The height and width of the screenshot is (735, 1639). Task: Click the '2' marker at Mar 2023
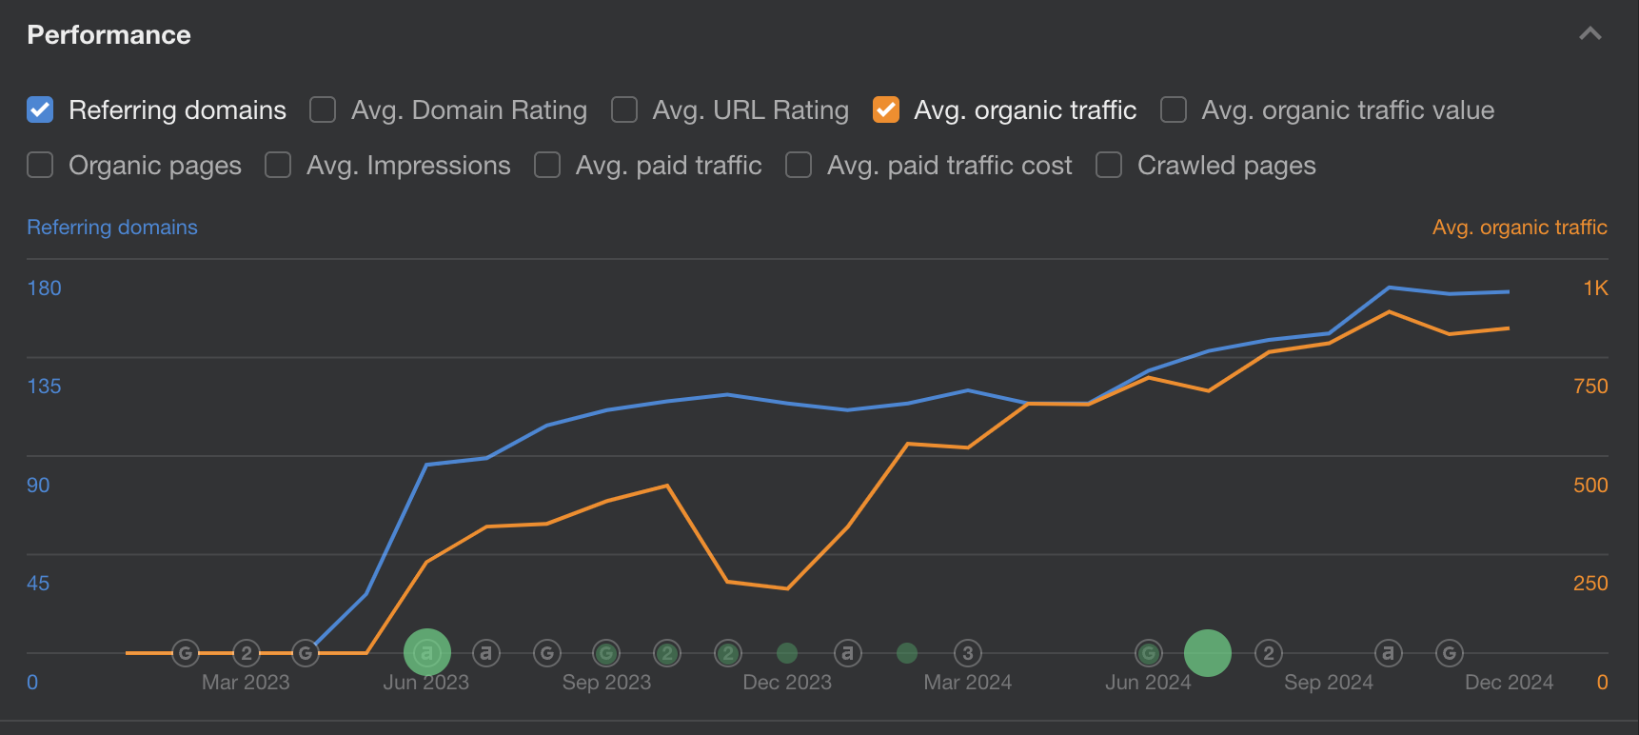[x=247, y=653]
